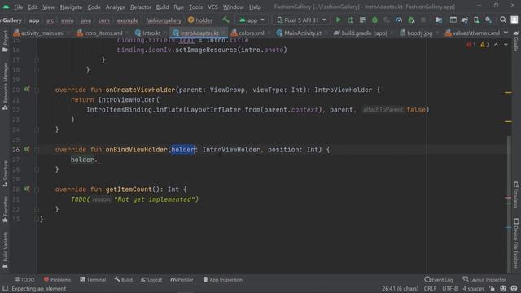Open the Emulator side panel
Screen dimensions: 521x293
[516, 195]
